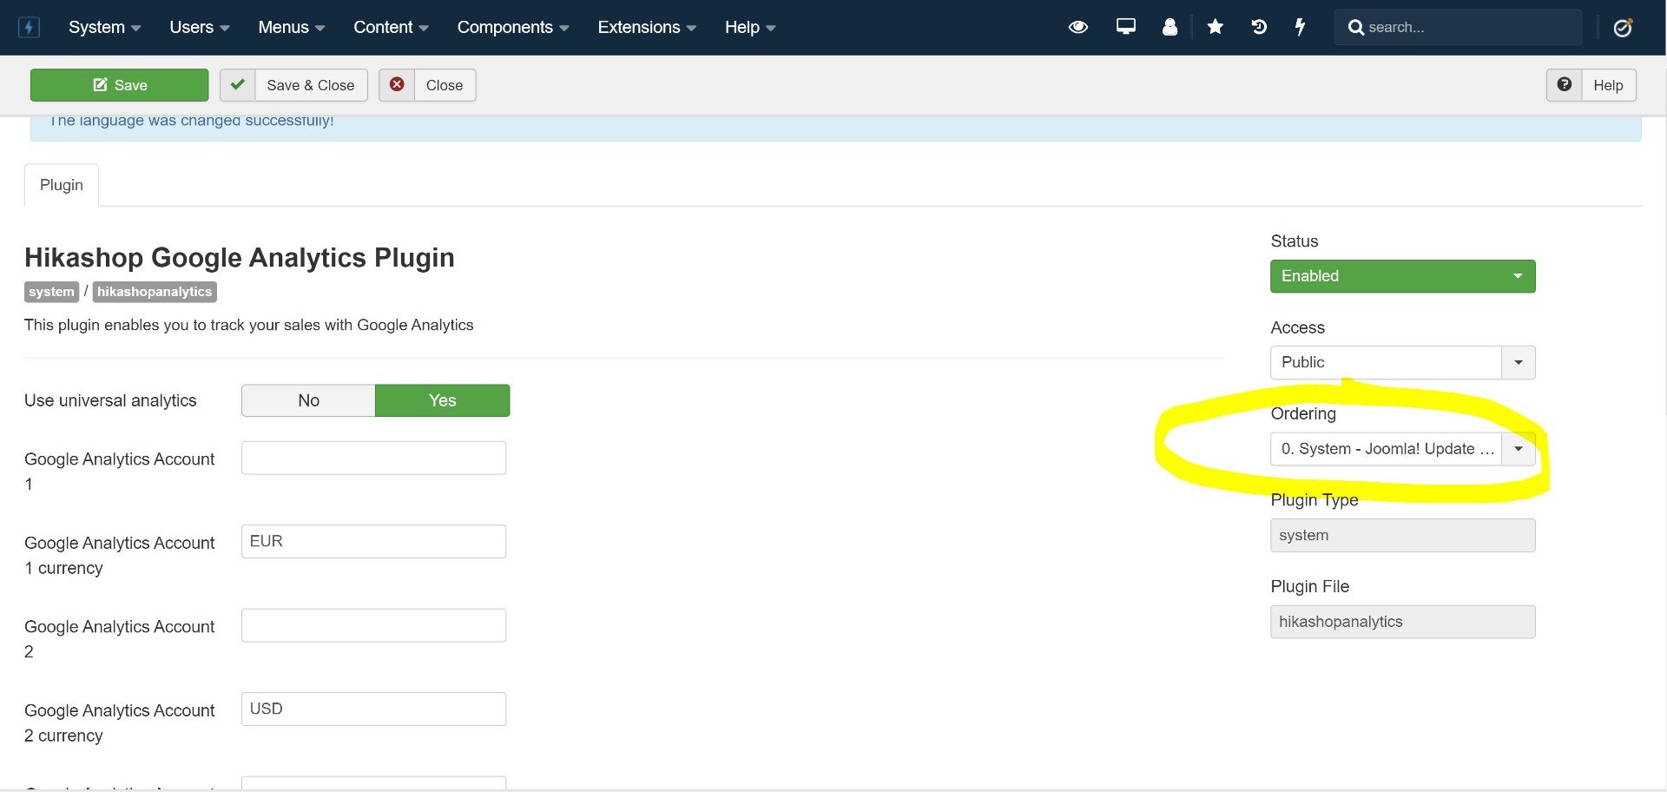Click the Google Analytics Account 2 field
The width and height of the screenshot is (1667, 792).
tap(373, 625)
